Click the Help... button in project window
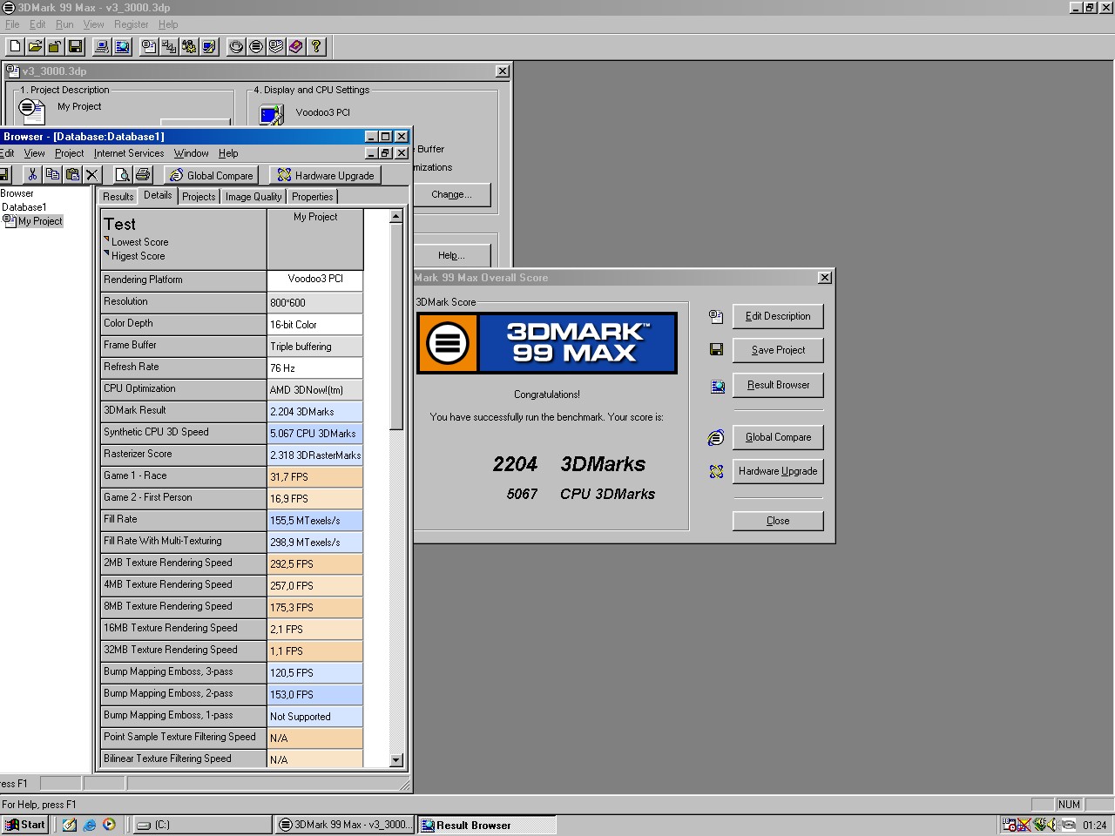Screen dimensions: 1115x836 point(451,255)
